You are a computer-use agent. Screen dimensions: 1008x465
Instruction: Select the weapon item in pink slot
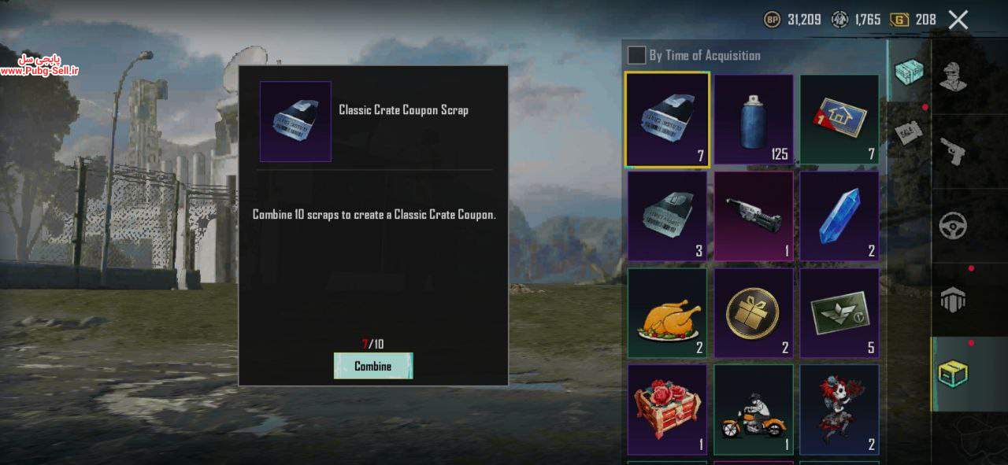754,216
